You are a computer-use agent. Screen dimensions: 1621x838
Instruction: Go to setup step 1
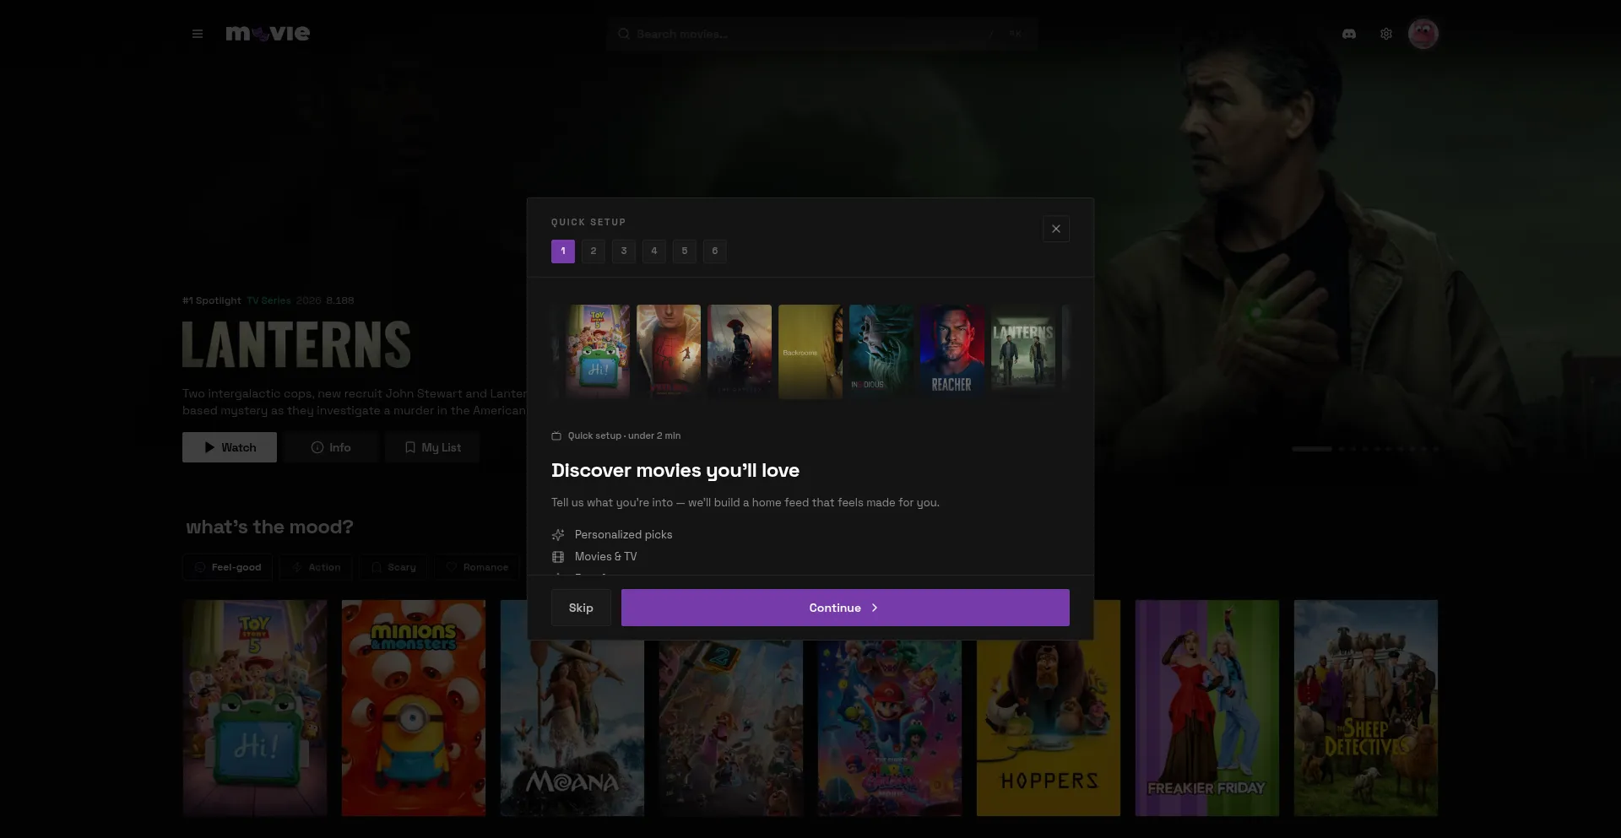coord(563,251)
